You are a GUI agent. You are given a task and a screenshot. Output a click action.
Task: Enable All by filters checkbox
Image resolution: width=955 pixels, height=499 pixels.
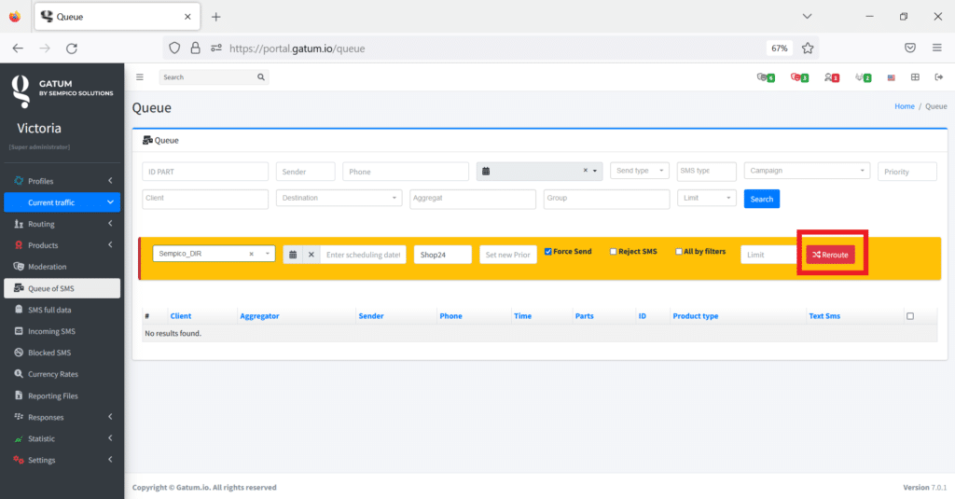[679, 252]
